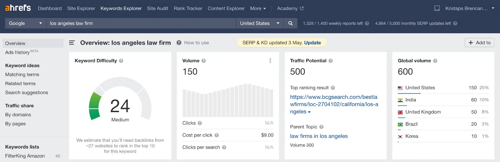Select Keywords Explorer in the nav

(x=121, y=8)
